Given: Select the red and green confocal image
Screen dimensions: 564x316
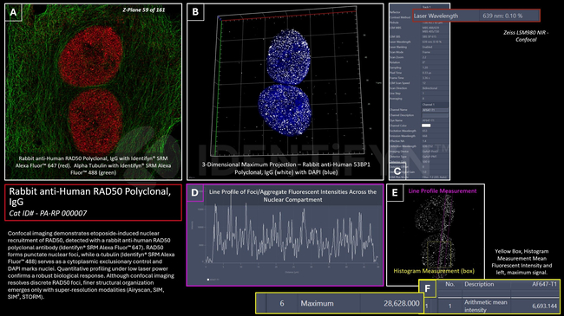Looking at the screenshot, I should 93,92.
